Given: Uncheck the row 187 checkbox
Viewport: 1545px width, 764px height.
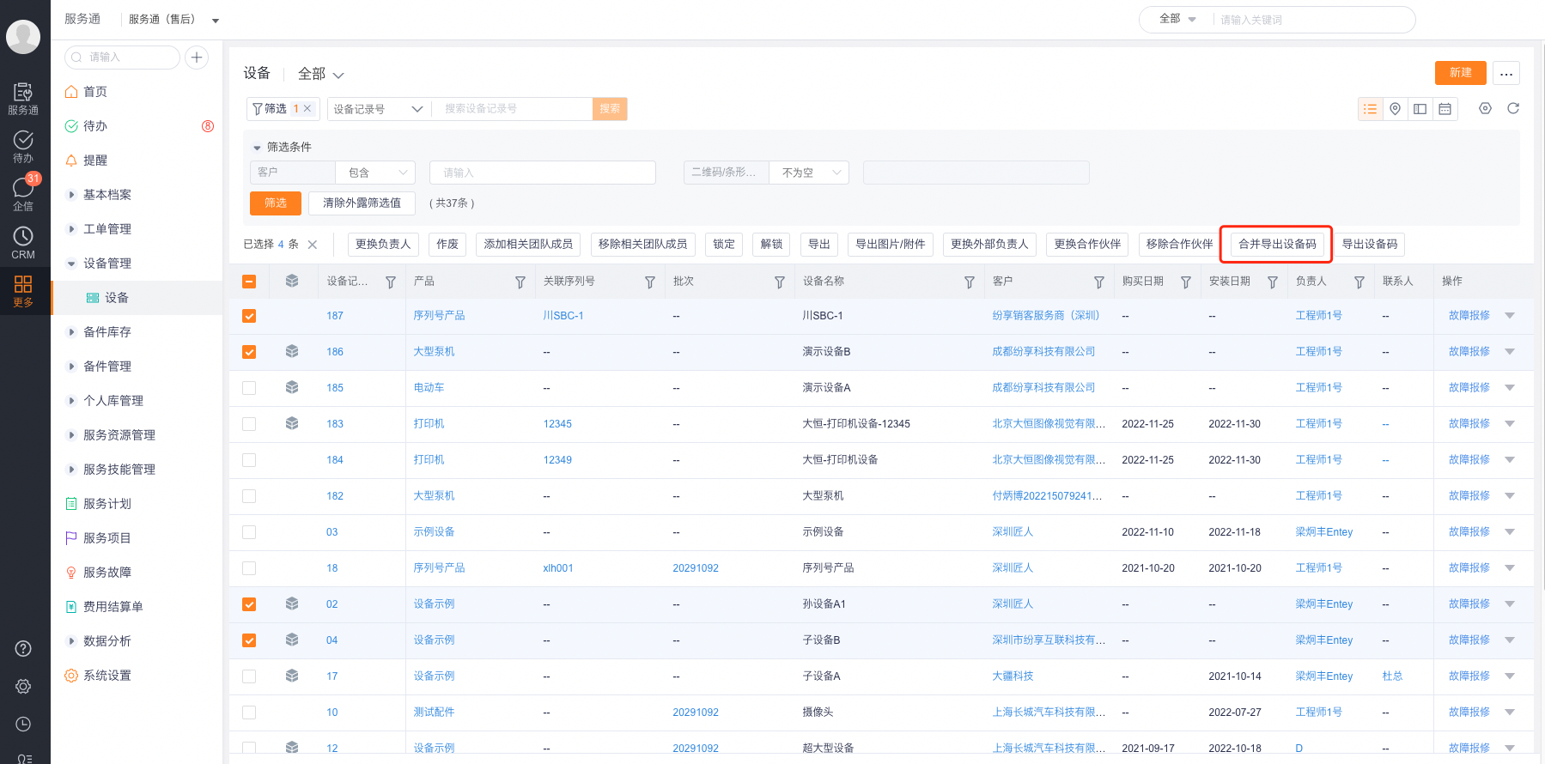Looking at the screenshot, I should point(249,316).
